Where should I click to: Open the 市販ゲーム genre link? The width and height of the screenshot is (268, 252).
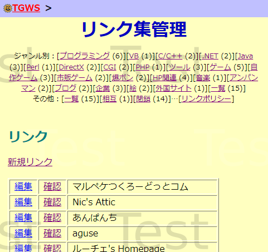pos(75,78)
